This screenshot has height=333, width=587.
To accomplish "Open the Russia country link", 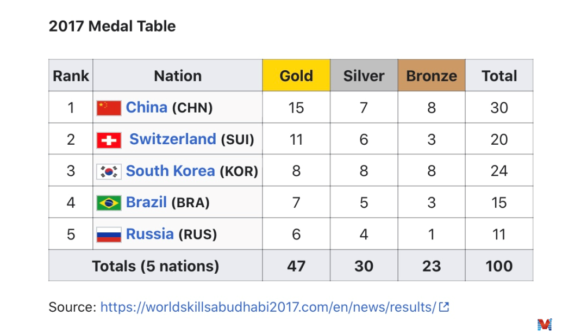I will click(149, 234).
